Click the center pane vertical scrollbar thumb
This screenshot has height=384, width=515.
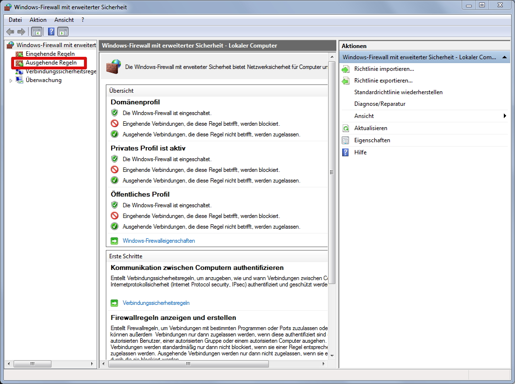point(332,172)
